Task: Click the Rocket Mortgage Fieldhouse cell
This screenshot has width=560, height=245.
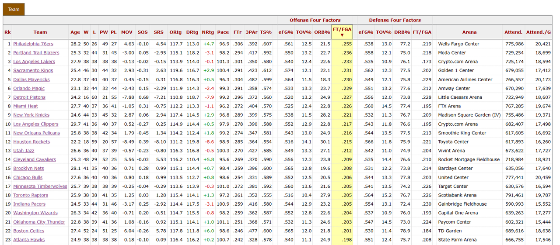Action: (469, 159)
